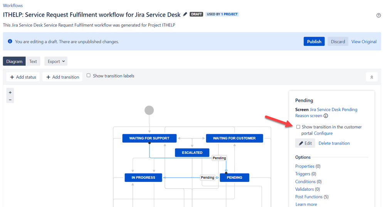
Task: Click the Pending label next to PENDING status
Action: tap(207, 178)
